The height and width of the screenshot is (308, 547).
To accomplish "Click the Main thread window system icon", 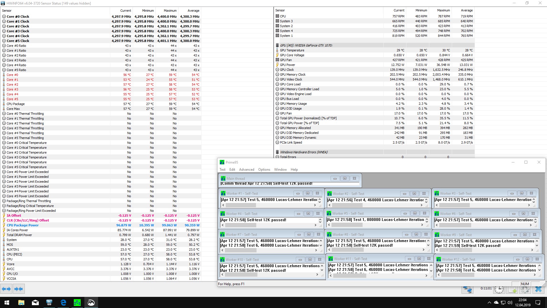I will 223,178.
